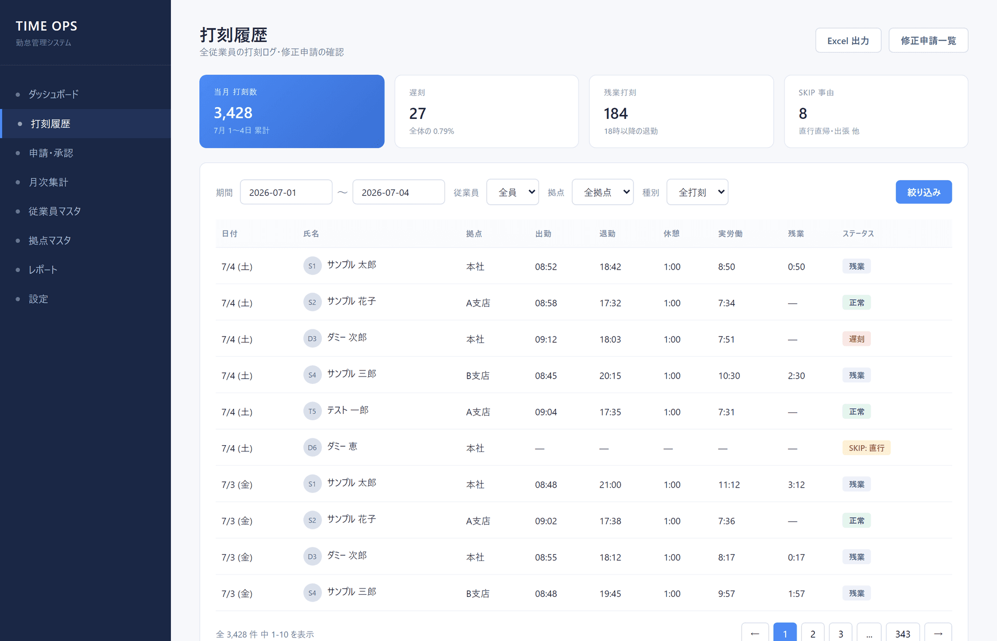The image size is (997, 641).
Task: Open the 種別 dropdown showing 全打刻
Action: [697, 192]
